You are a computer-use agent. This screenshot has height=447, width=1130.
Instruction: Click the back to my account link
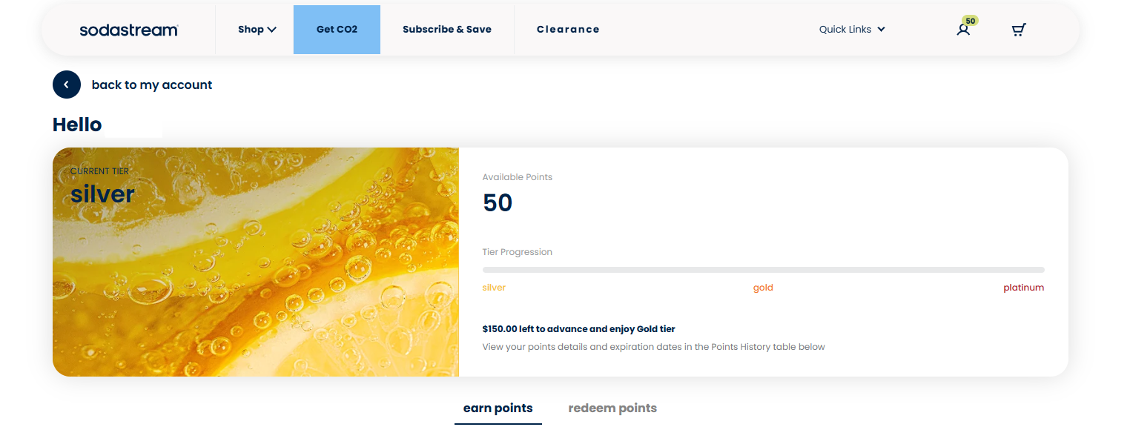point(152,85)
